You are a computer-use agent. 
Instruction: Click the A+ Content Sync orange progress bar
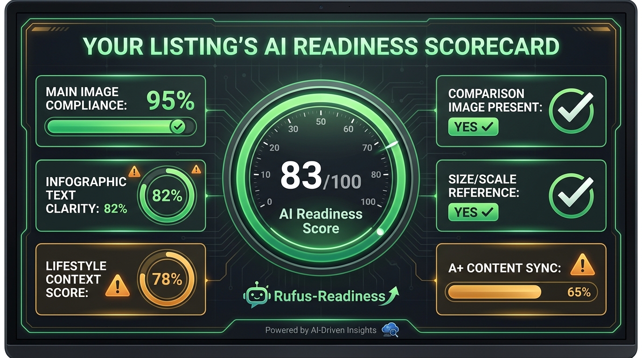[x=521, y=292]
